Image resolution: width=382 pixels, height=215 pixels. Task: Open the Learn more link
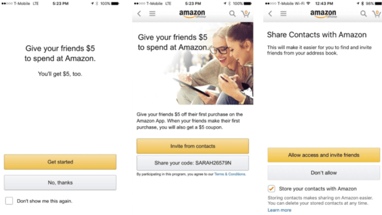[279, 210]
